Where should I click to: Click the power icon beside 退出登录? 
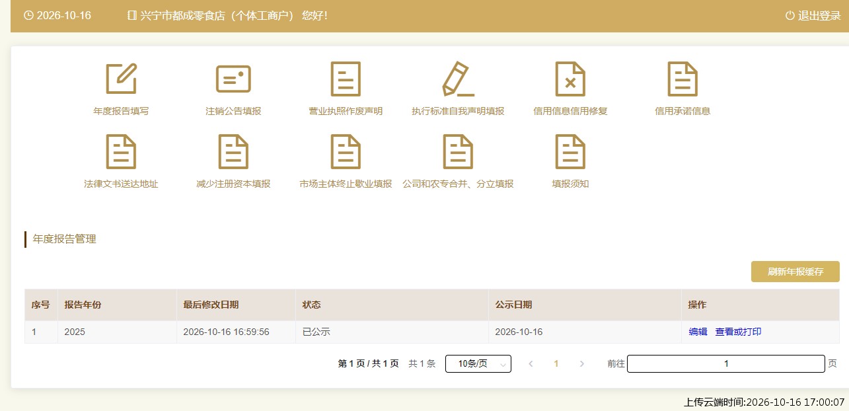coord(790,15)
